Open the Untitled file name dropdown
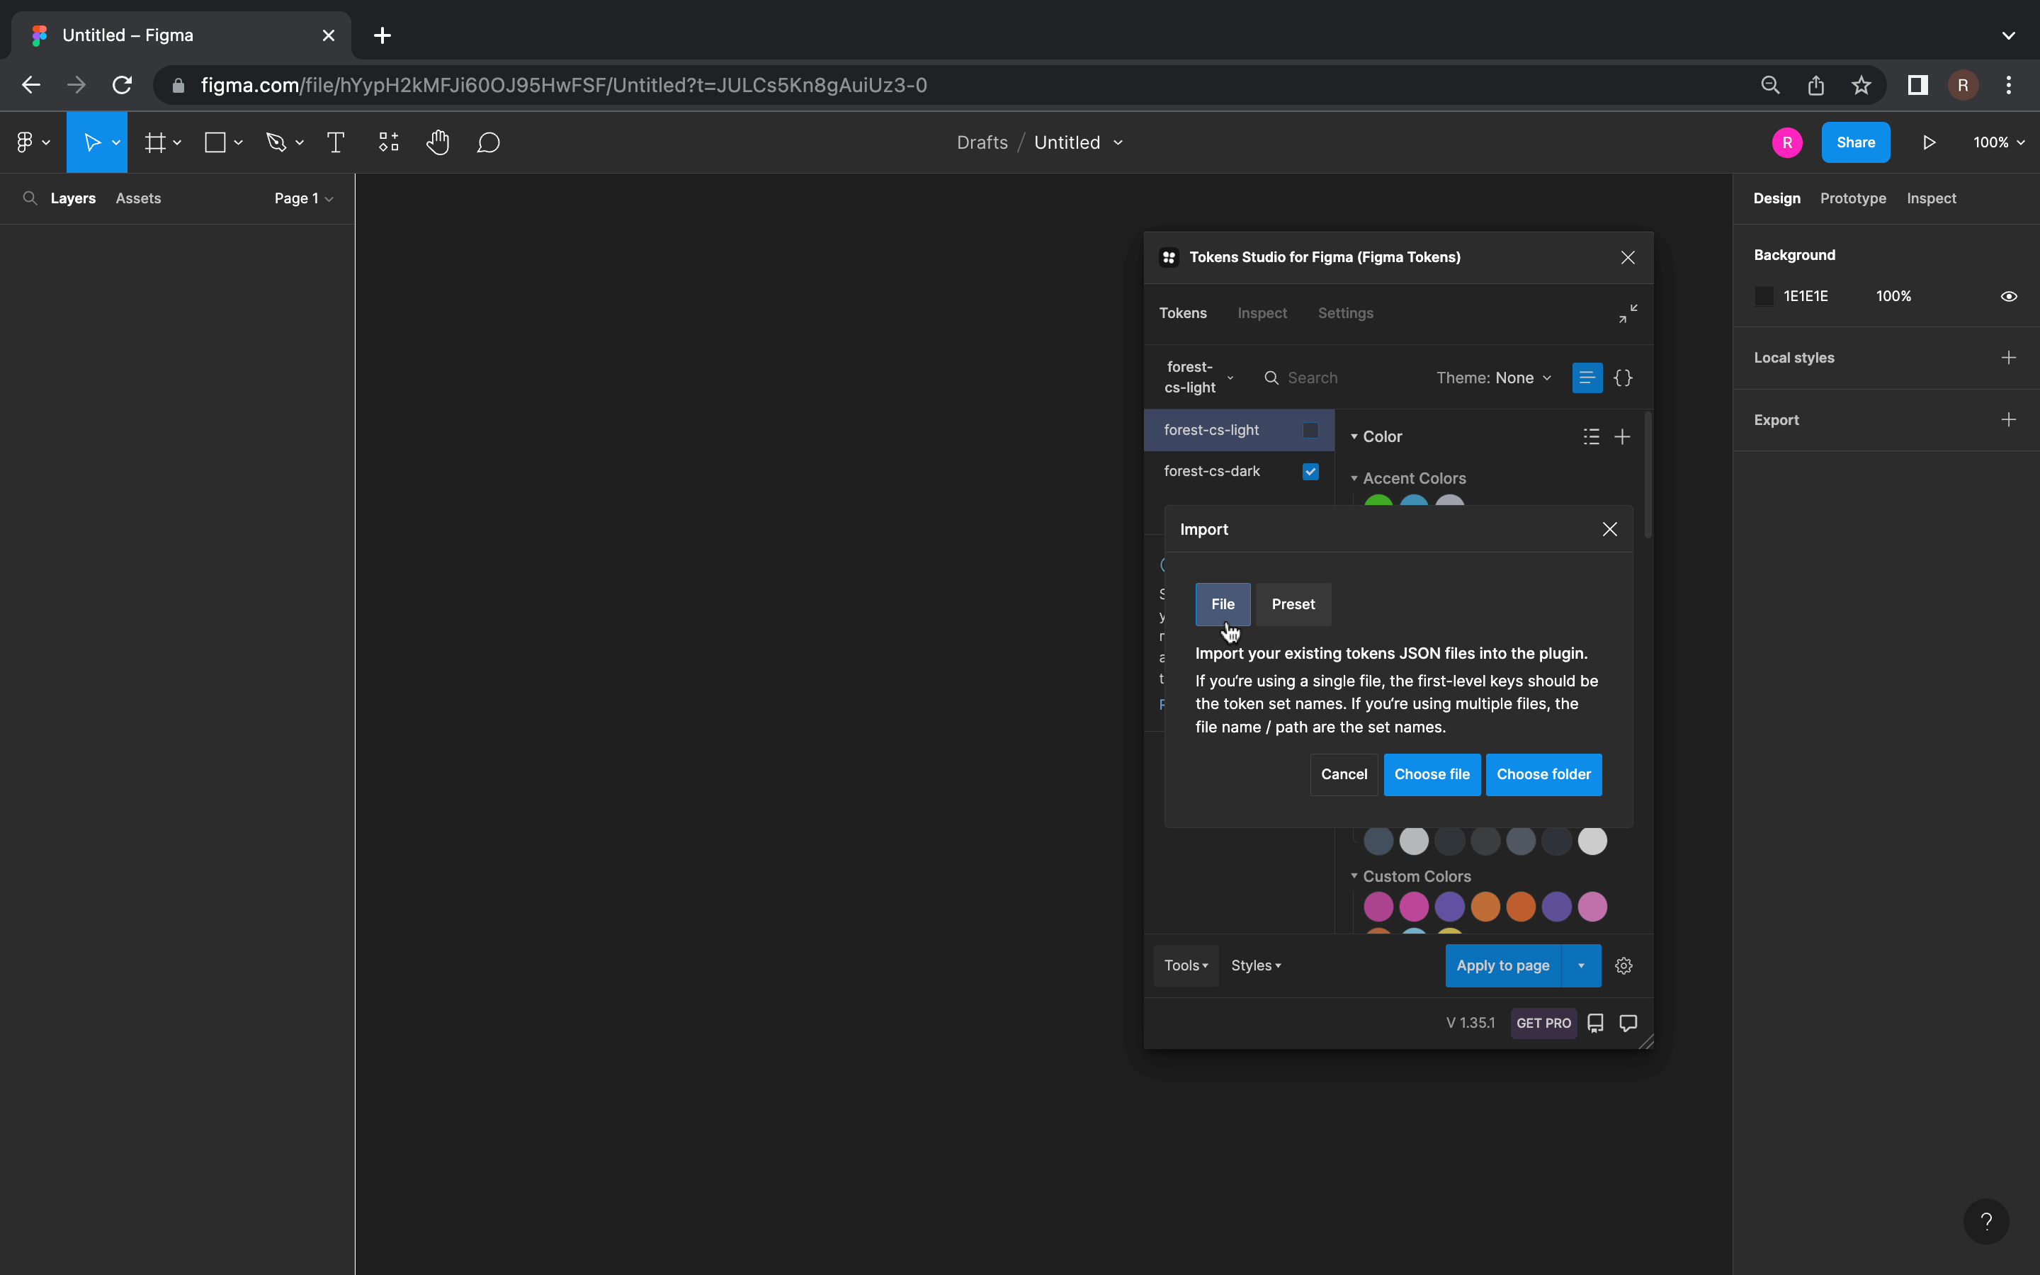Image resolution: width=2040 pixels, height=1275 pixels. pos(1118,142)
